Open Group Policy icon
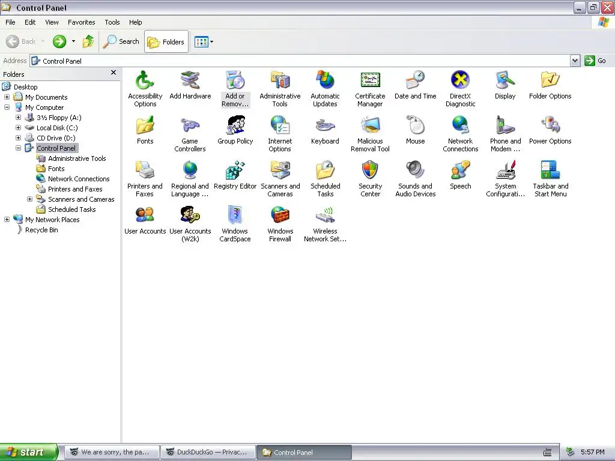This screenshot has width=615, height=461. click(x=235, y=130)
